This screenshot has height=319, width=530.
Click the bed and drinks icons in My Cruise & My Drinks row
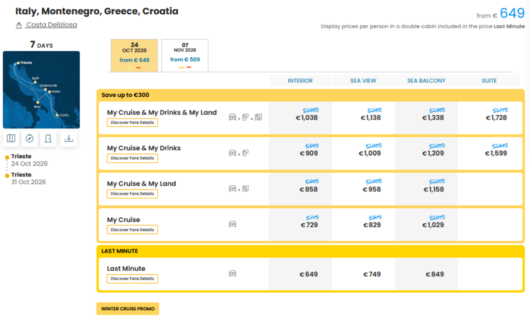coord(239,153)
